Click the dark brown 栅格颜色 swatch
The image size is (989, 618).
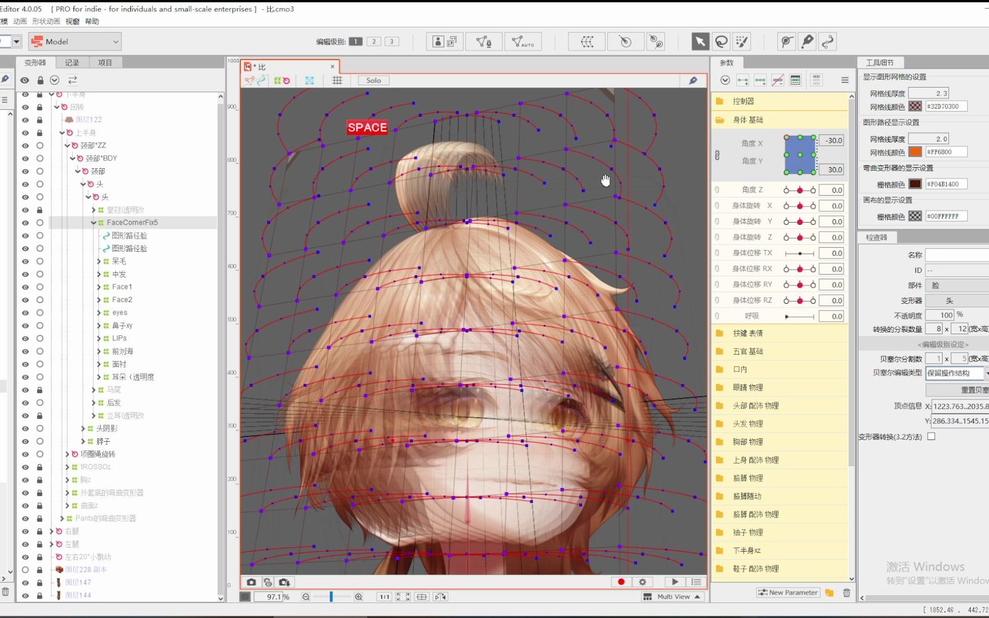(x=915, y=184)
